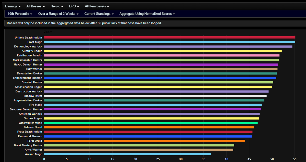
Task: Select the Frost Mage bar
Action: (x=169, y=42)
